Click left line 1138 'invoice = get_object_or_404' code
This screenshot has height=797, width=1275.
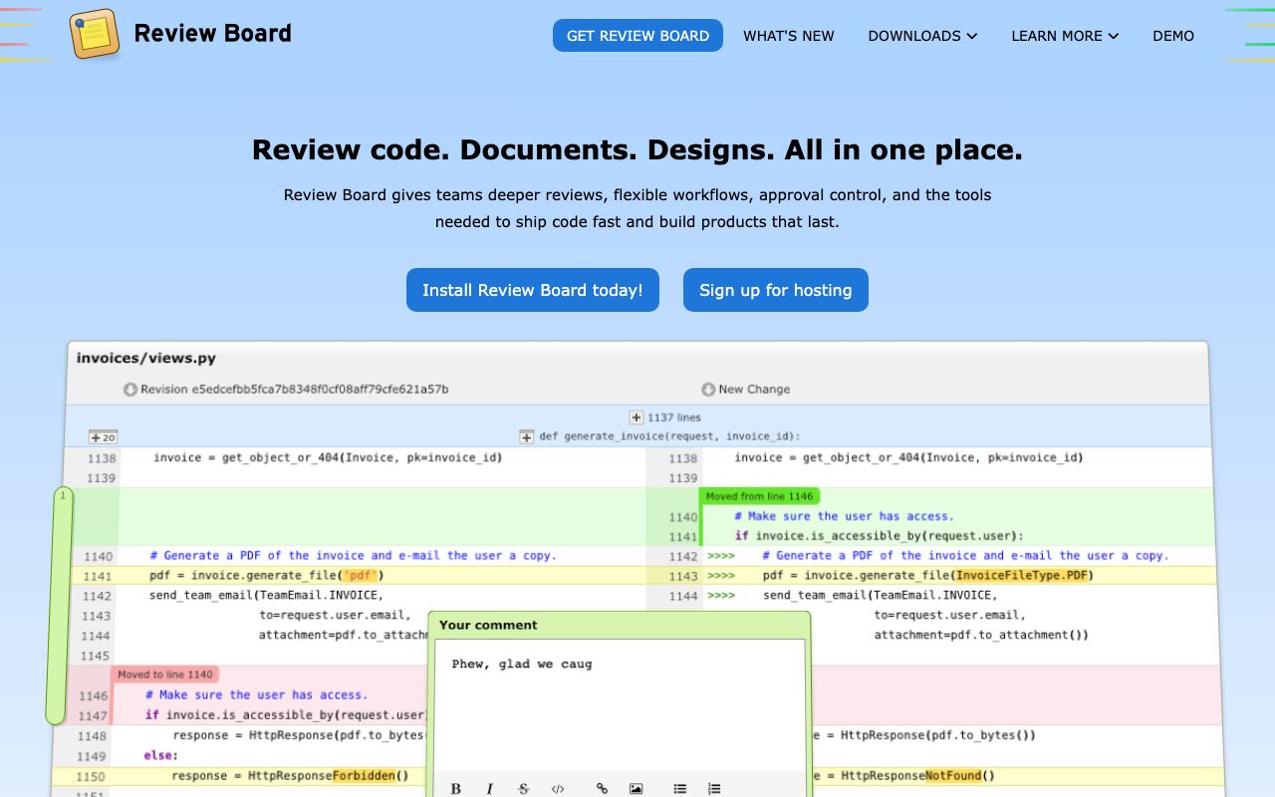pos(328,457)
